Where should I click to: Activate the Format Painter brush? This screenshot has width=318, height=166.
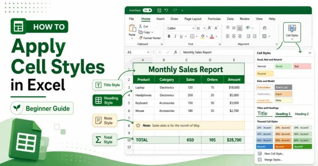coord(140,38)
